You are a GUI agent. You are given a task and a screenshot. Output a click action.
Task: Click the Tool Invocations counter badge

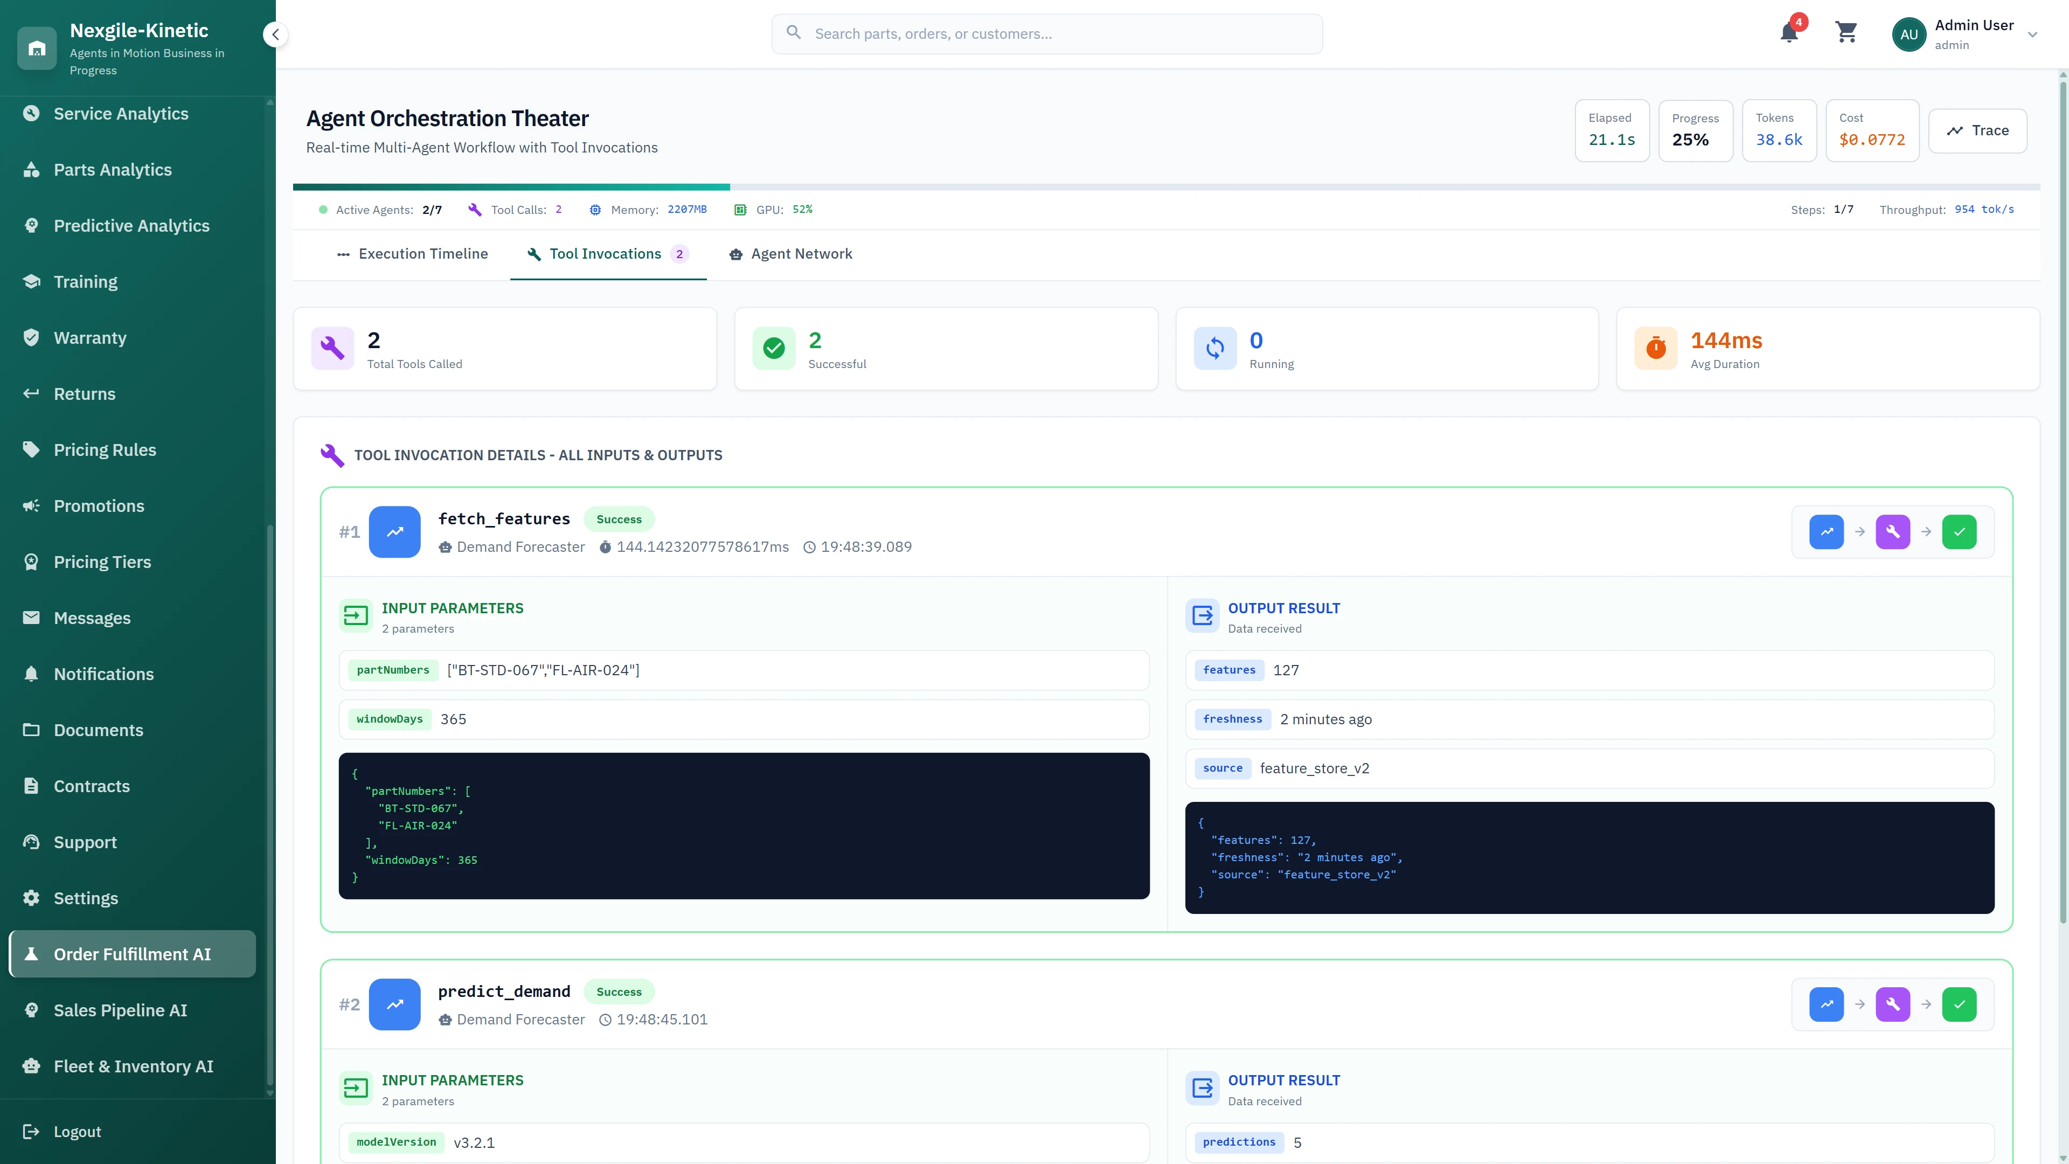coord(681,254)
